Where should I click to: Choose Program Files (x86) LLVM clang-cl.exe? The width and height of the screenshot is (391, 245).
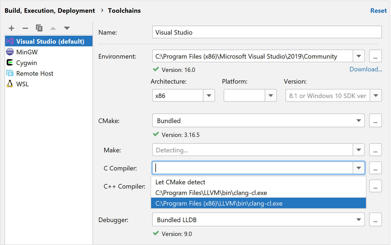(x=259, y=203)
